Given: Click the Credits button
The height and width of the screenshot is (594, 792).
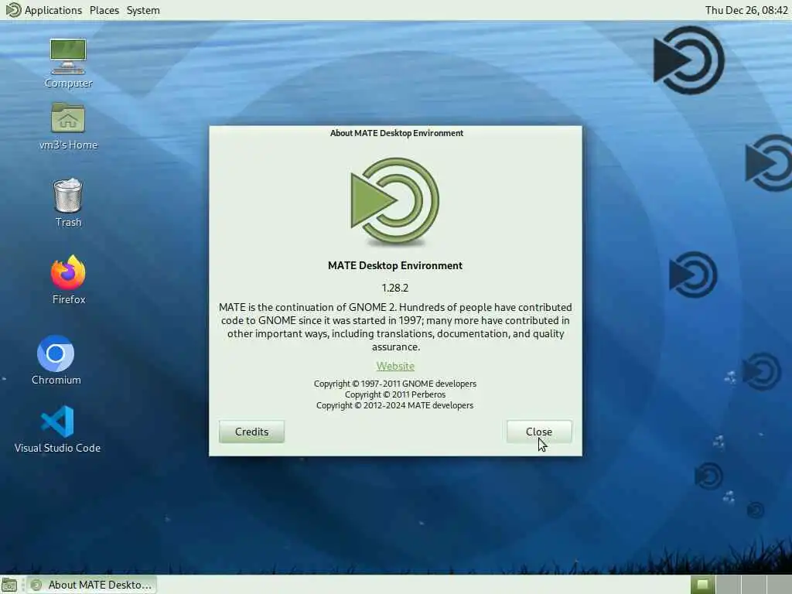Looking at the screenshot, I should (251, 432).
